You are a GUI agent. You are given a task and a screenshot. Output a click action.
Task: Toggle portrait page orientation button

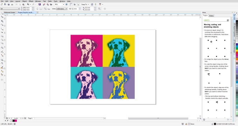(37, 9)
